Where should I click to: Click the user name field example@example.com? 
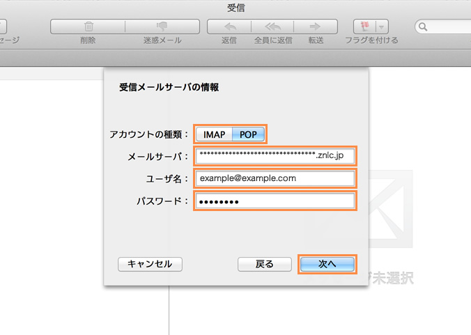(275, 178)
